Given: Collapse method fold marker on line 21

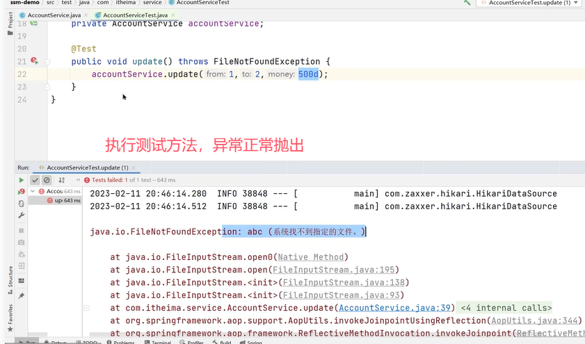Looking at the screenshot, I should (47, 62).
